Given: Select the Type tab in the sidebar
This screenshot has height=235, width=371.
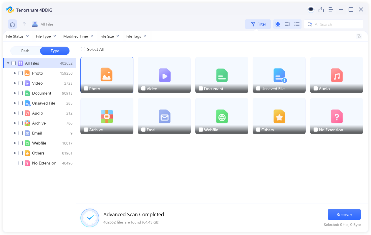Looking at the screenshot, I should pos(54,51).
